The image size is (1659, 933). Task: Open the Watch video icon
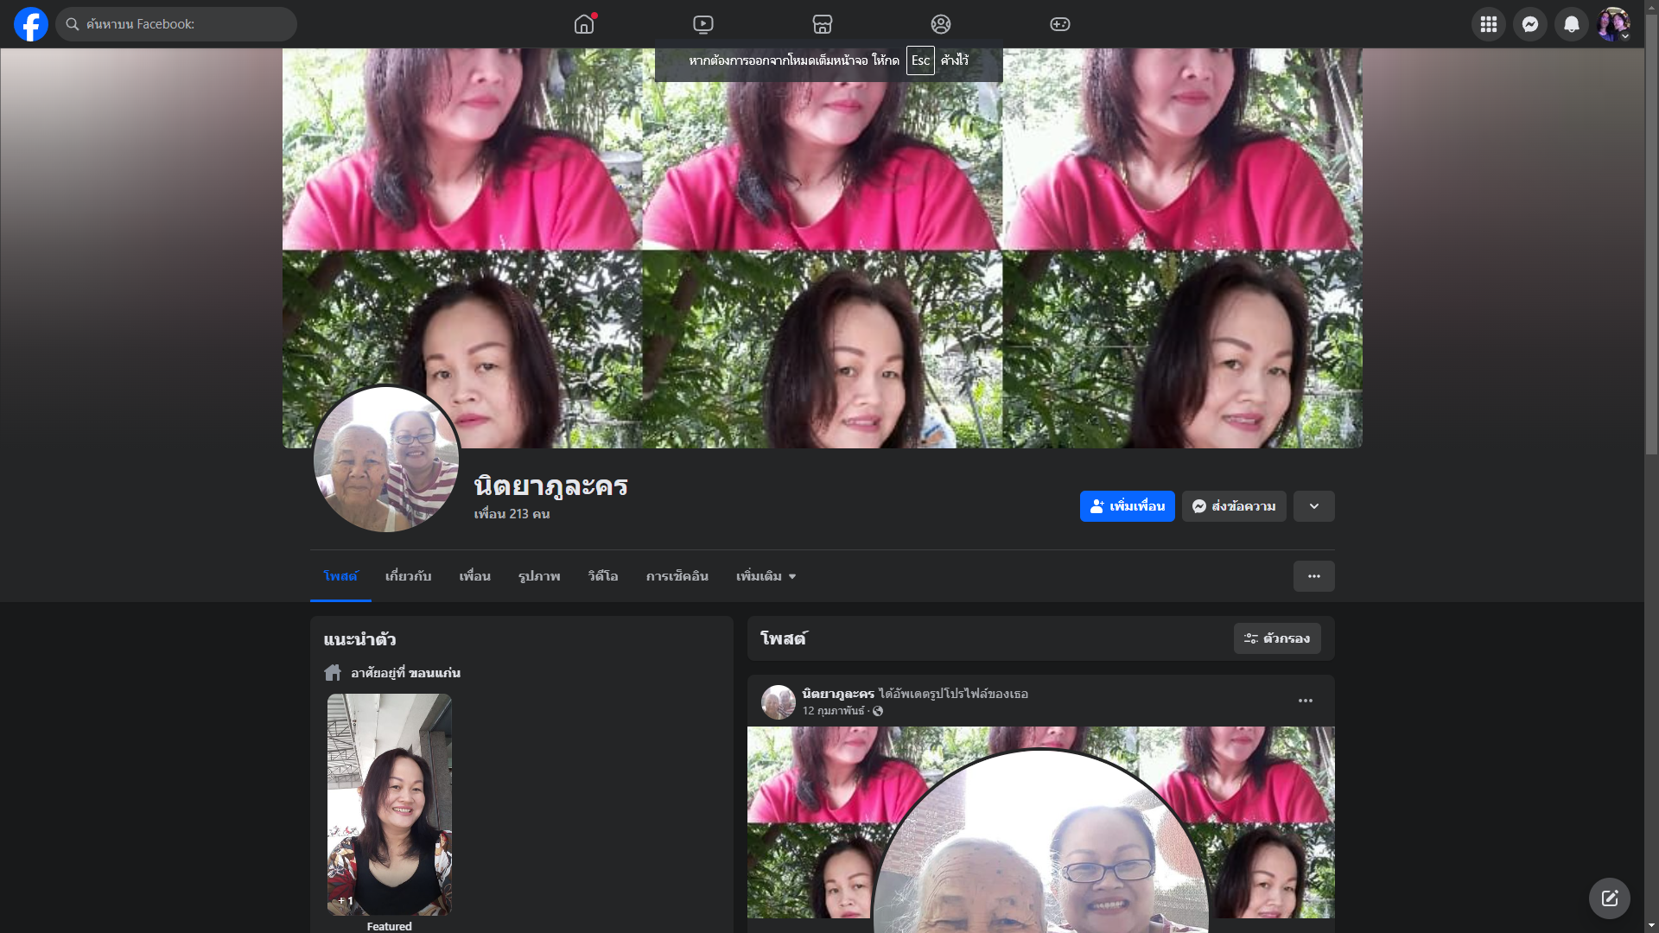[703, 24]
